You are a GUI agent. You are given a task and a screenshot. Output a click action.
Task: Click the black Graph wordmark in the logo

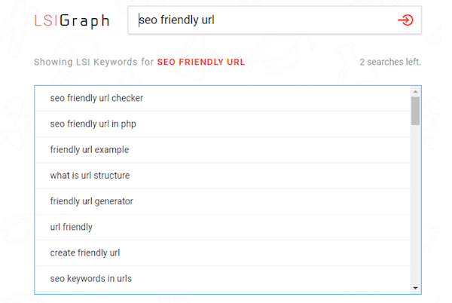86,21
